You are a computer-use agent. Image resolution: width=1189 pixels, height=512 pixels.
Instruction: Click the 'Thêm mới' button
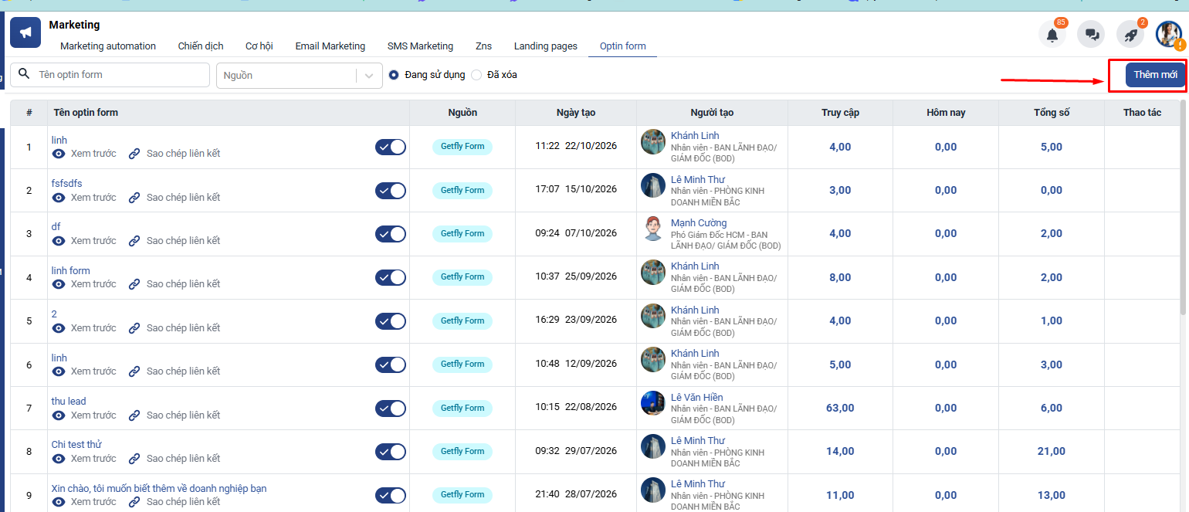click(x=1155, y=75)
